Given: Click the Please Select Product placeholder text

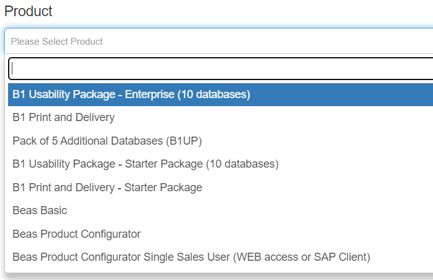Looking at the screenshot, I should click(x=57, y=42).
